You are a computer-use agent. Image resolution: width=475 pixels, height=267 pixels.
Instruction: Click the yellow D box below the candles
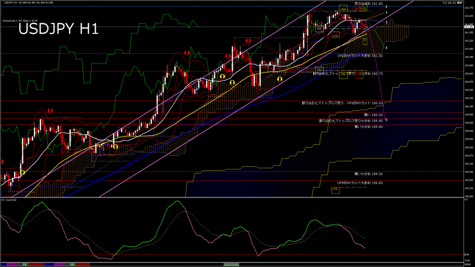click(365, 41)
